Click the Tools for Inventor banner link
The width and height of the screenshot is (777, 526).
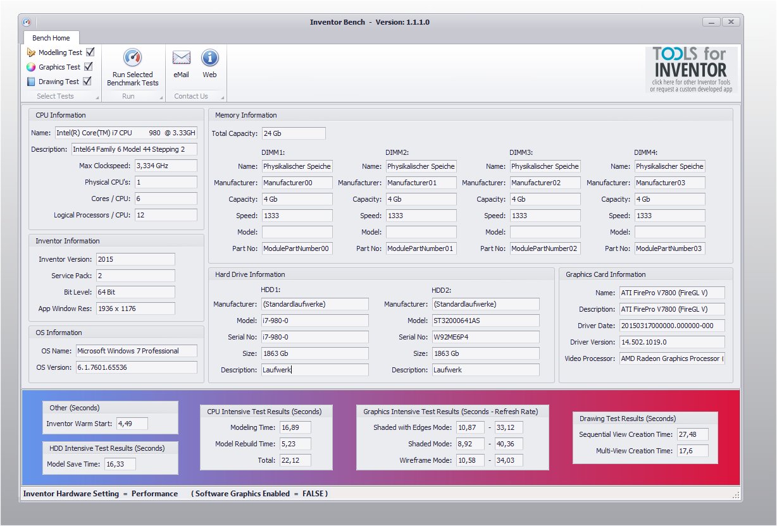(691, 70)
